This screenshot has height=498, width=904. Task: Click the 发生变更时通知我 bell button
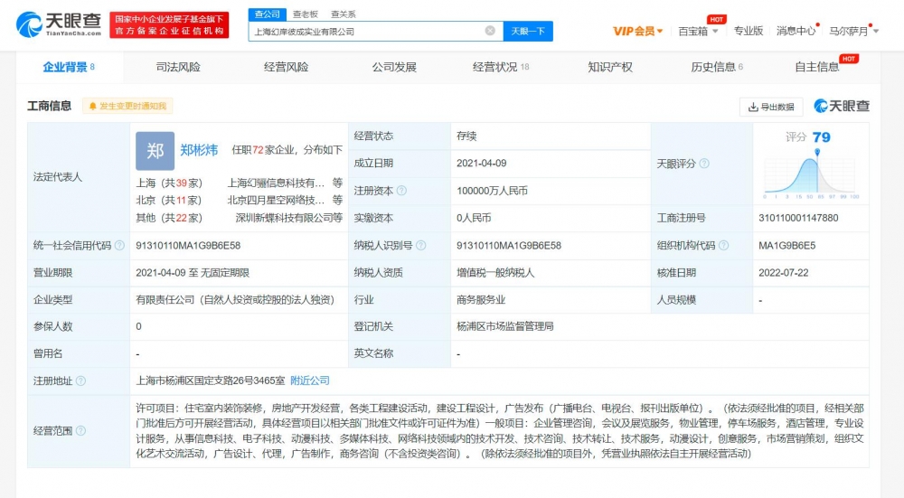127,106
